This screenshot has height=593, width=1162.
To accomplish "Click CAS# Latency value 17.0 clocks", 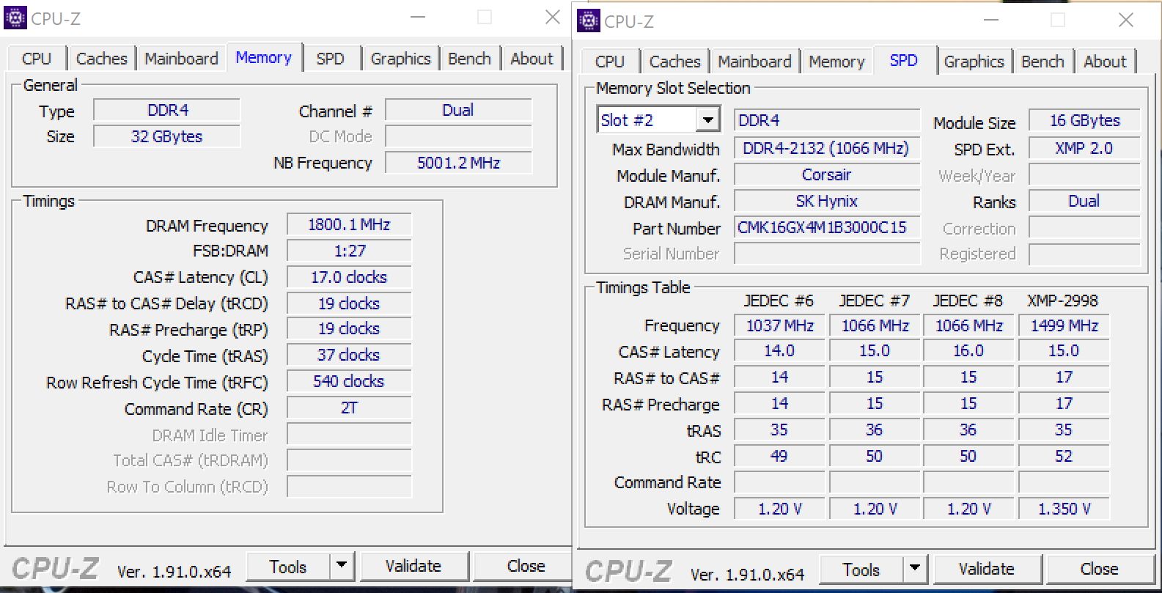I will 349,278.
